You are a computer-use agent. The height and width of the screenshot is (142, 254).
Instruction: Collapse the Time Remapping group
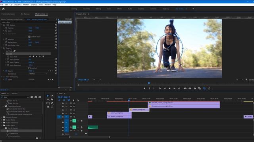tap(2, 77)
